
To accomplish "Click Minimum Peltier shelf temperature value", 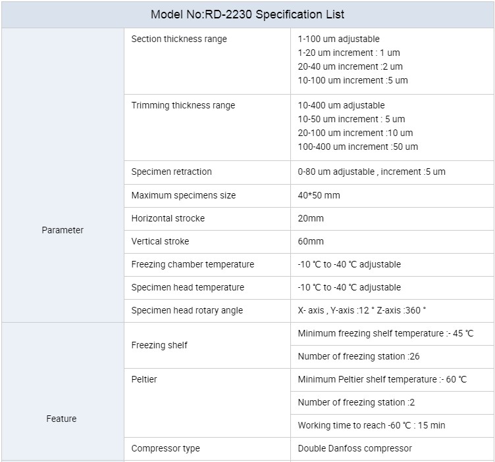I will 382,379.
